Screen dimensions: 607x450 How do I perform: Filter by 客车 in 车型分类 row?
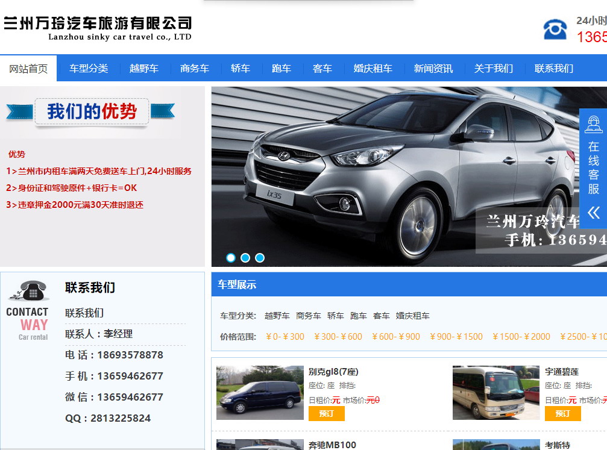(x=382, y=316)
